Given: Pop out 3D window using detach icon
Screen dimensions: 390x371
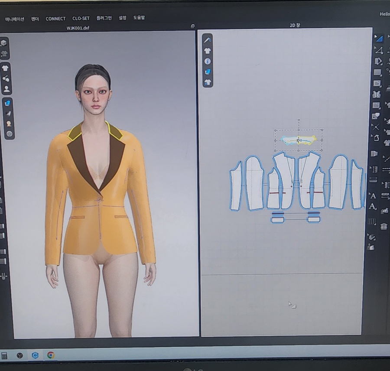Looking at the screenshot, I should pos(193,26).
